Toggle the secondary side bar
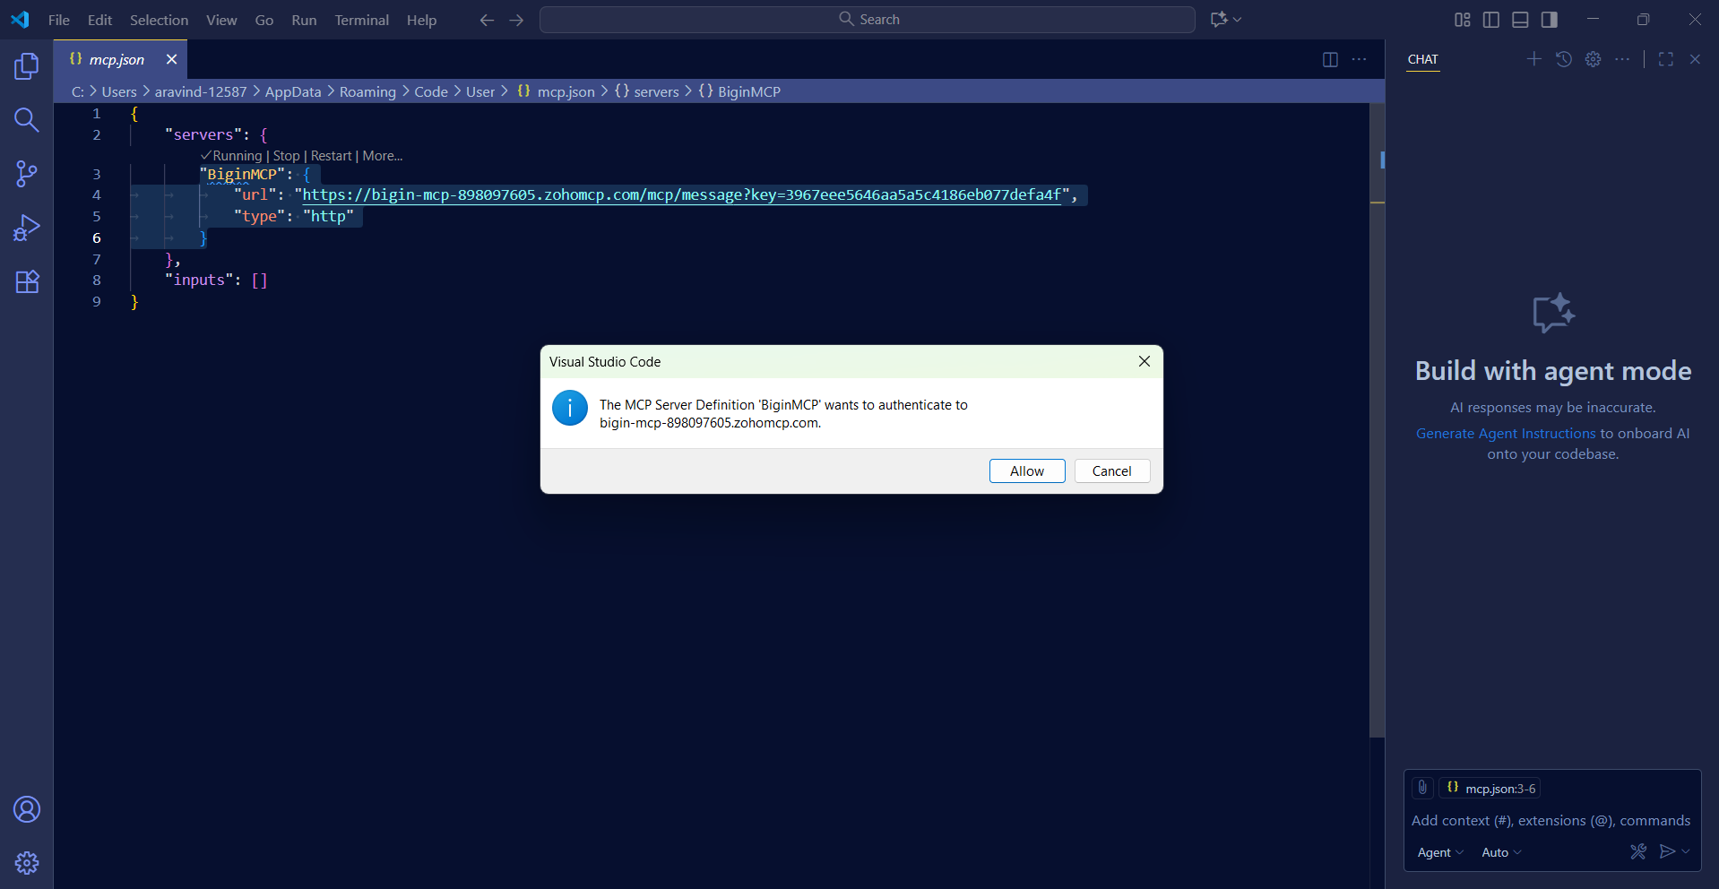The height and width of the screenshot is (889, 1719). 1549,20
